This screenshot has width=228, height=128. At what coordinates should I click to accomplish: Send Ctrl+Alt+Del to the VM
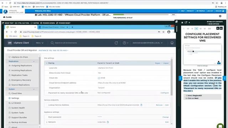tap(22, 23)
